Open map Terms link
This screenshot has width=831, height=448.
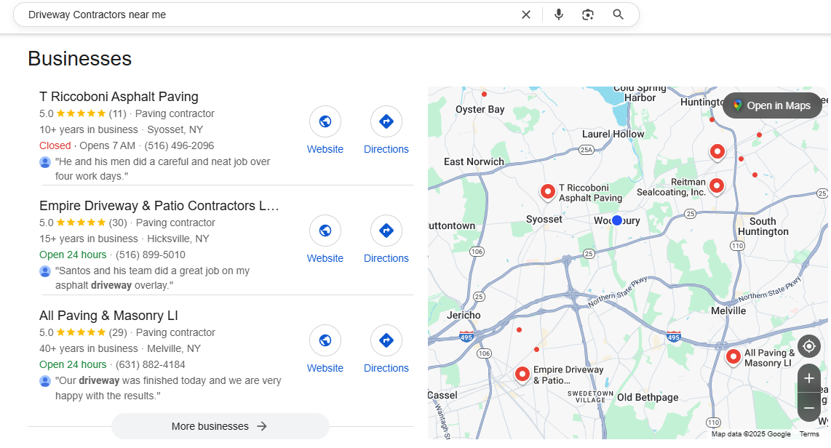pos(808,434)
